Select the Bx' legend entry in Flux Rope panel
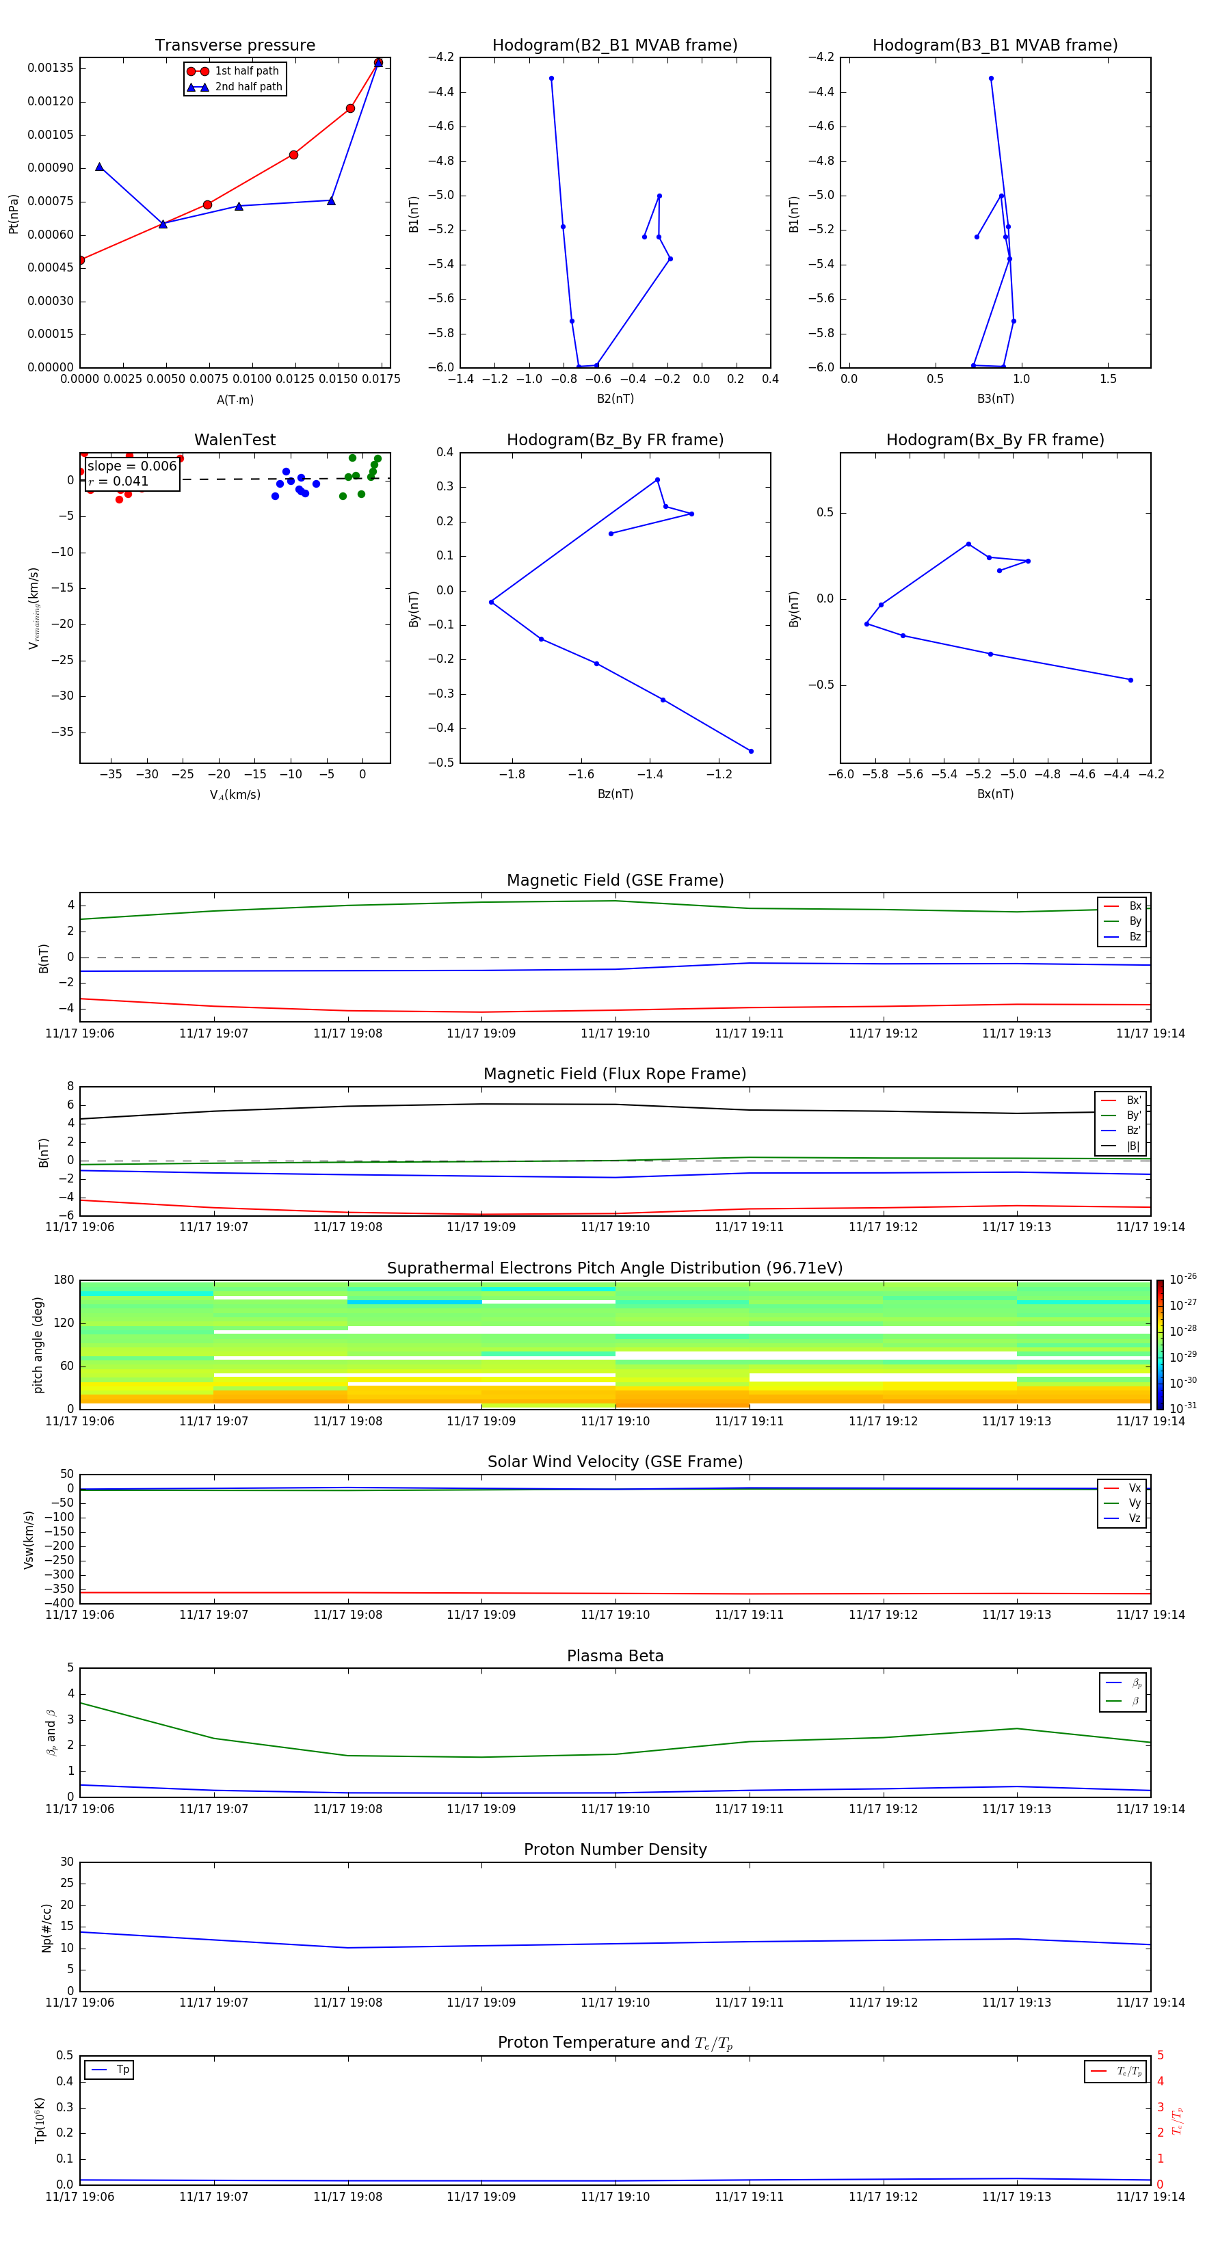 pos(1121,1100)
